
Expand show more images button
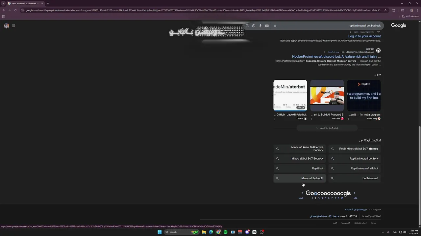point(327,128)
